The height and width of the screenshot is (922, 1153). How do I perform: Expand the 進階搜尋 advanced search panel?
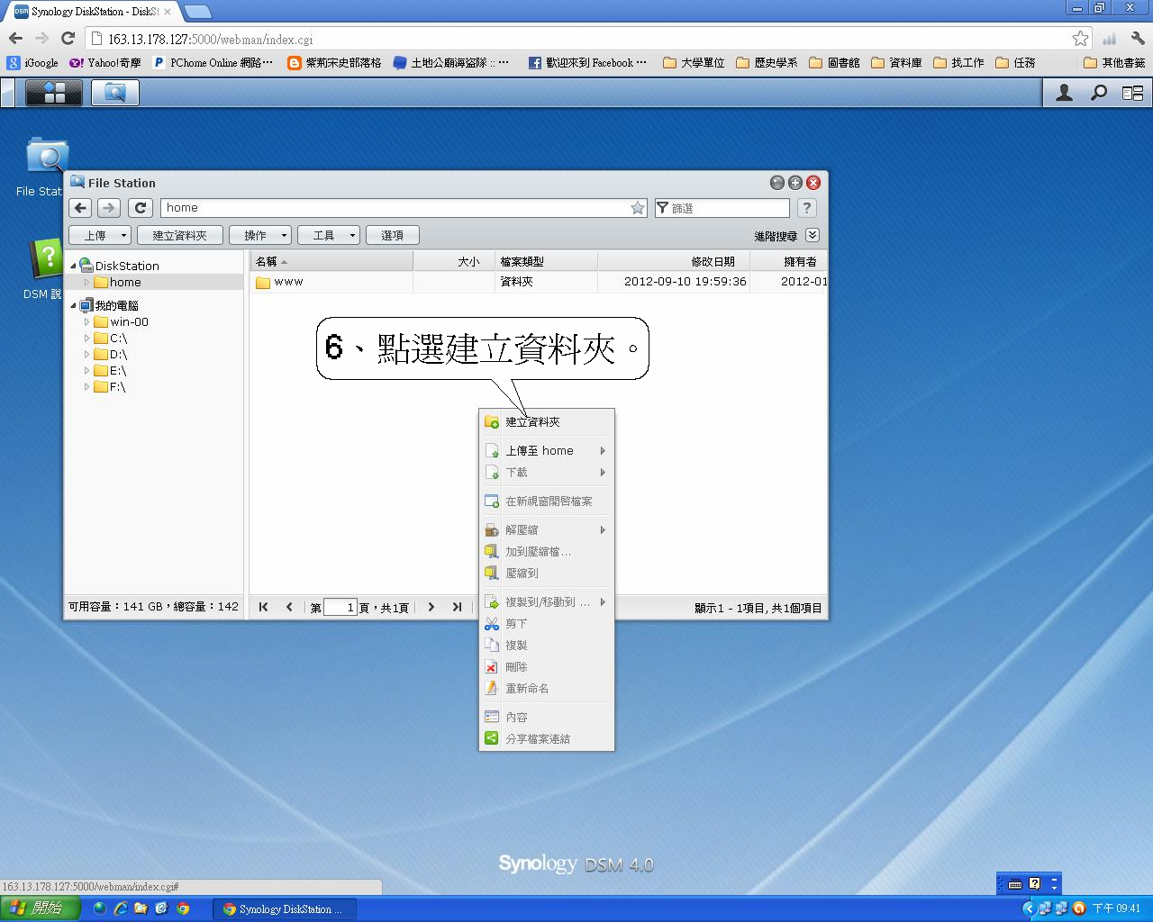(813, 235)
